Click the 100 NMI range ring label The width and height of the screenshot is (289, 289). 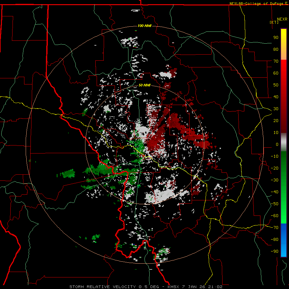(144, 26)
